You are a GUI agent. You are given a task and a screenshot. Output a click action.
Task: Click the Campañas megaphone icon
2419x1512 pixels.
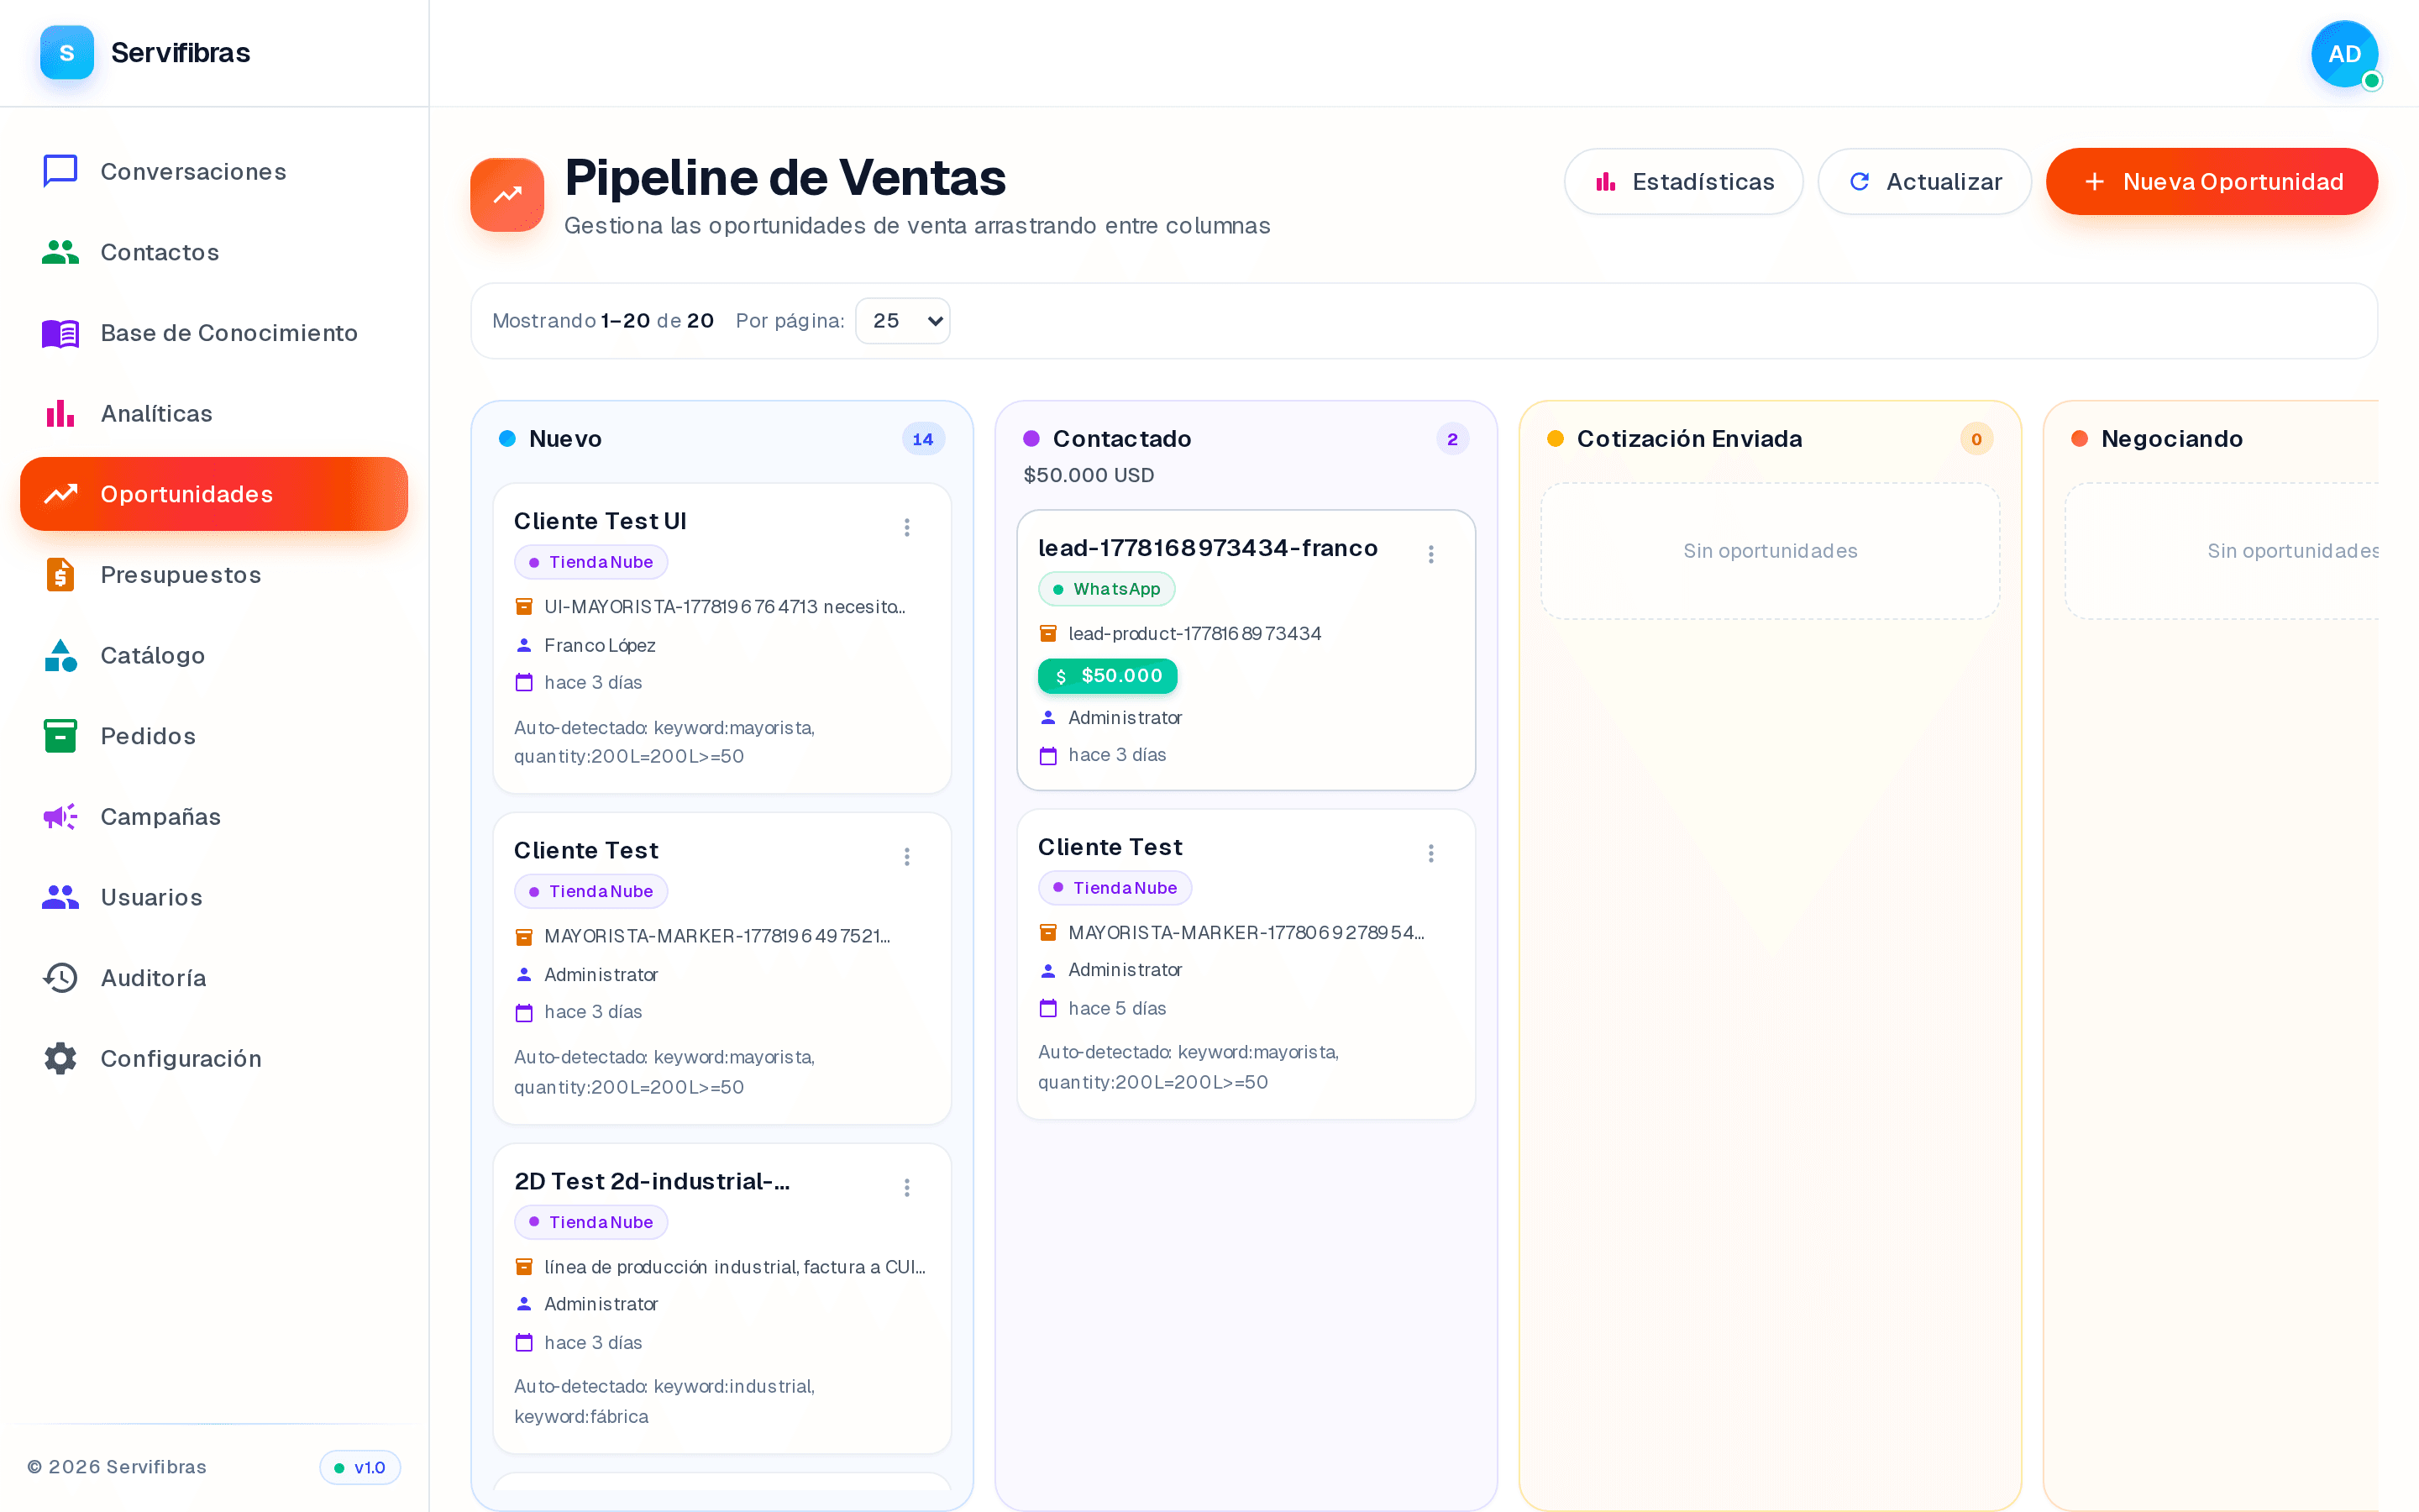(x=61, y=817)
